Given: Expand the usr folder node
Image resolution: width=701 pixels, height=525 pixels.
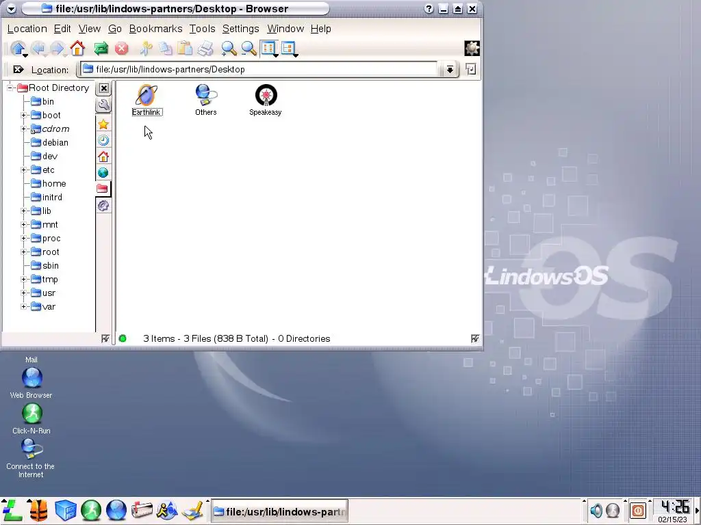Looking at the screenshot, I should pyautogui.click(x=24, y=293).
